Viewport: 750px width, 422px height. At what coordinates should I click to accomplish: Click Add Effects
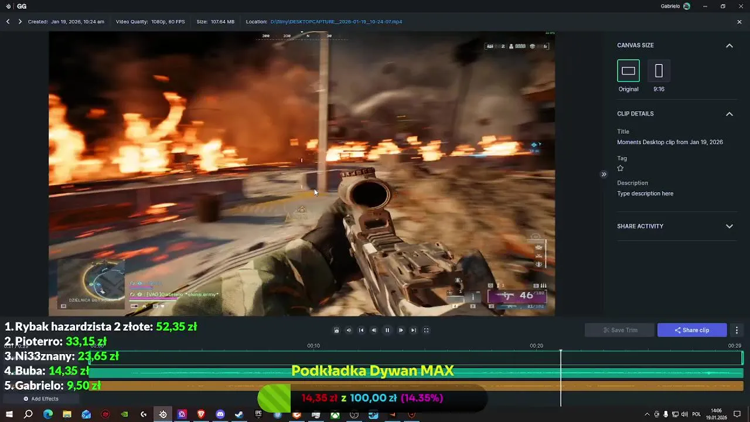(x=41, y=399)
